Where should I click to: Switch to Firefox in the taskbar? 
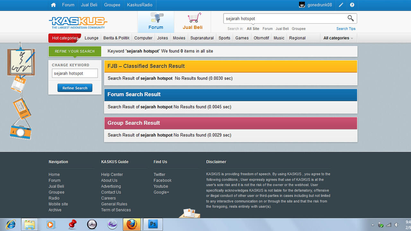tap(132, 224)
